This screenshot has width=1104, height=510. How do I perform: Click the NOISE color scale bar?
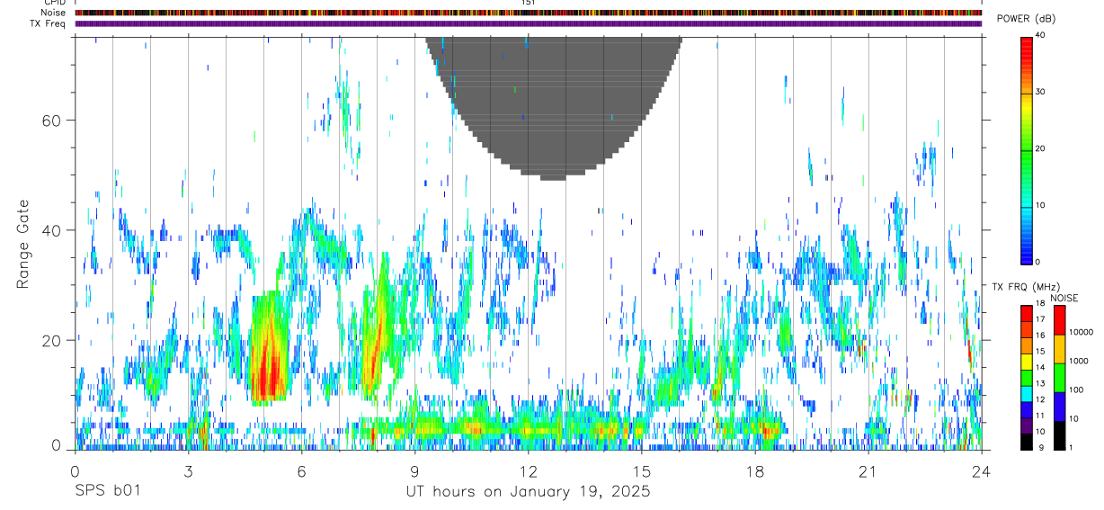pyautogui.click(x=1059, y=377)
